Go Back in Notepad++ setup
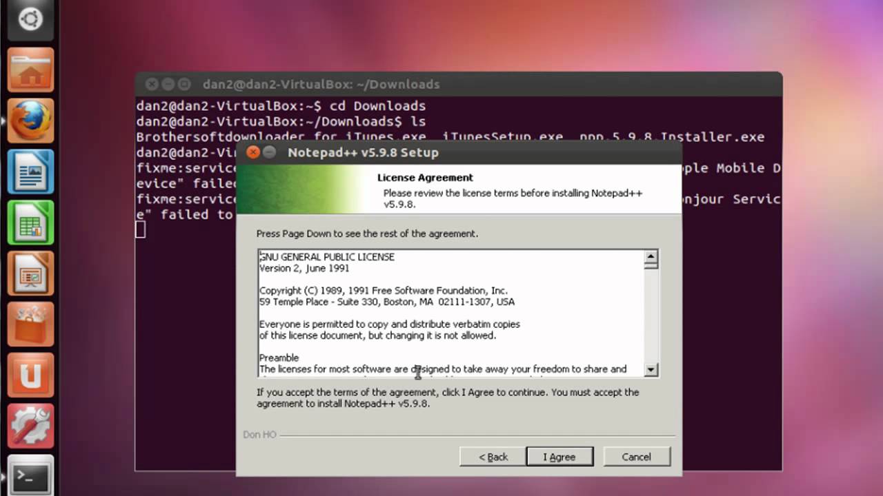This screenshot has height=496, width=883. tap(493, 457)
